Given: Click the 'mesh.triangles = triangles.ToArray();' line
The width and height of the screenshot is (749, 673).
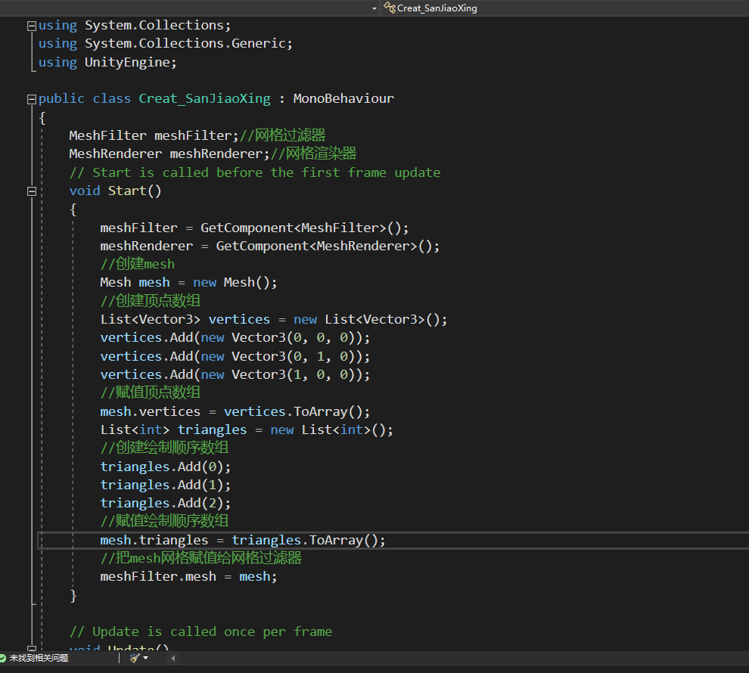Looking at the screenshot, I should click(243, 540).
